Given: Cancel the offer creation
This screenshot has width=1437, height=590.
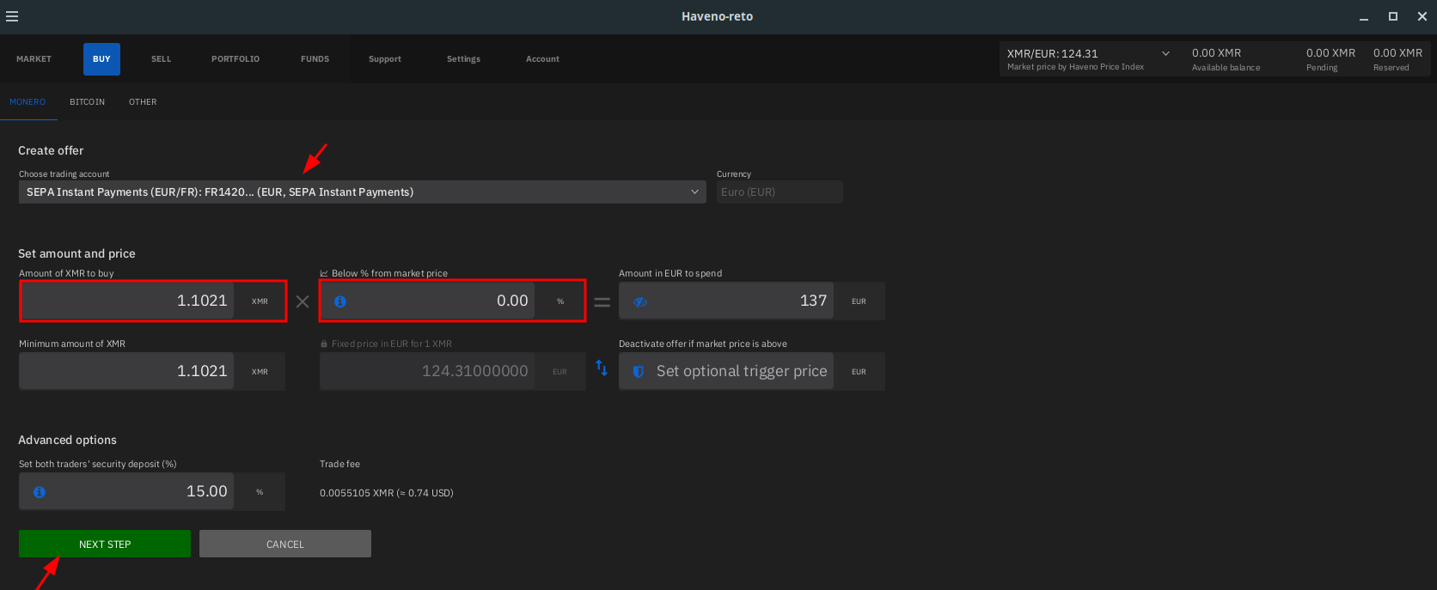Looking at the screenshot, I should pyautogui.click(x=285, y=544).
